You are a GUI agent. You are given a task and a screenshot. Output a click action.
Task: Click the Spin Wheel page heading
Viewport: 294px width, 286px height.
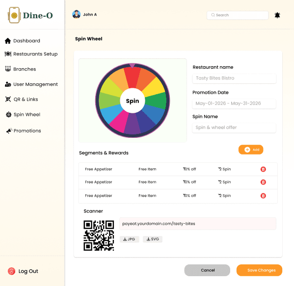(89, 39)
